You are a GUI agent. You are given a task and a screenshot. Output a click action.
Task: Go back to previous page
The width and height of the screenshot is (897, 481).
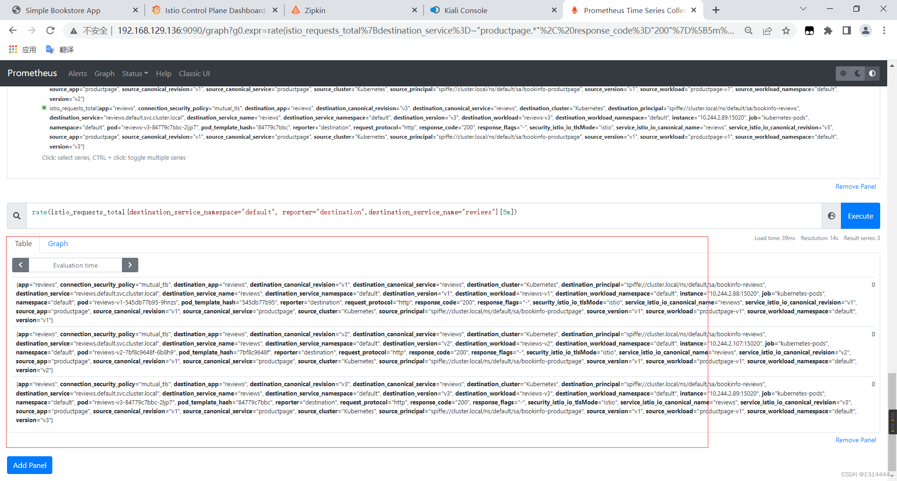tap(13, 30)
